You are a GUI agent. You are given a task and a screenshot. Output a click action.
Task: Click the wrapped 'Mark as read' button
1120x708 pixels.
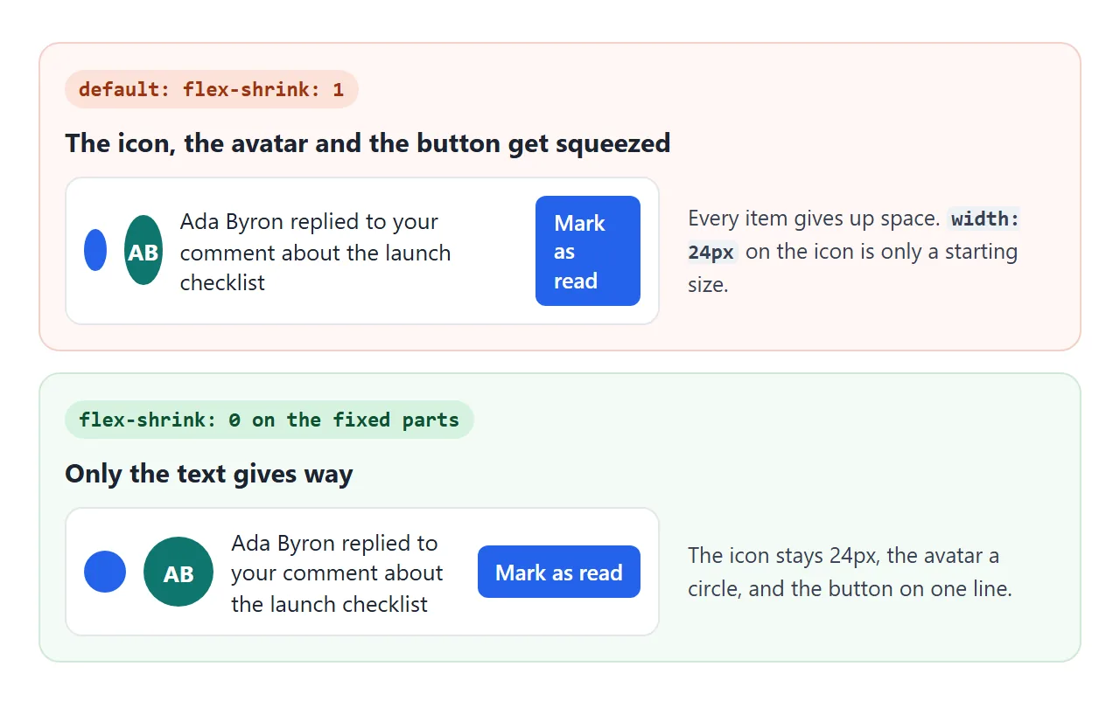(588, 251)
